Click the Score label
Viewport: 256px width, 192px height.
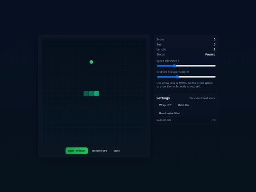160,39
